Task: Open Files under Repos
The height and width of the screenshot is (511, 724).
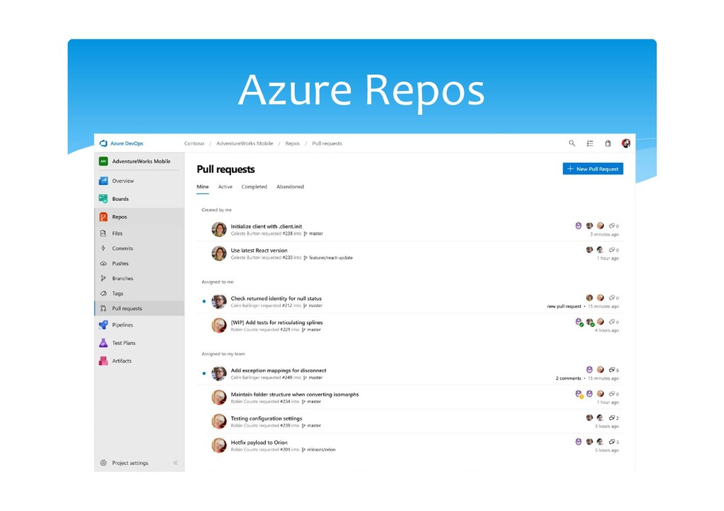Action: 139,234
